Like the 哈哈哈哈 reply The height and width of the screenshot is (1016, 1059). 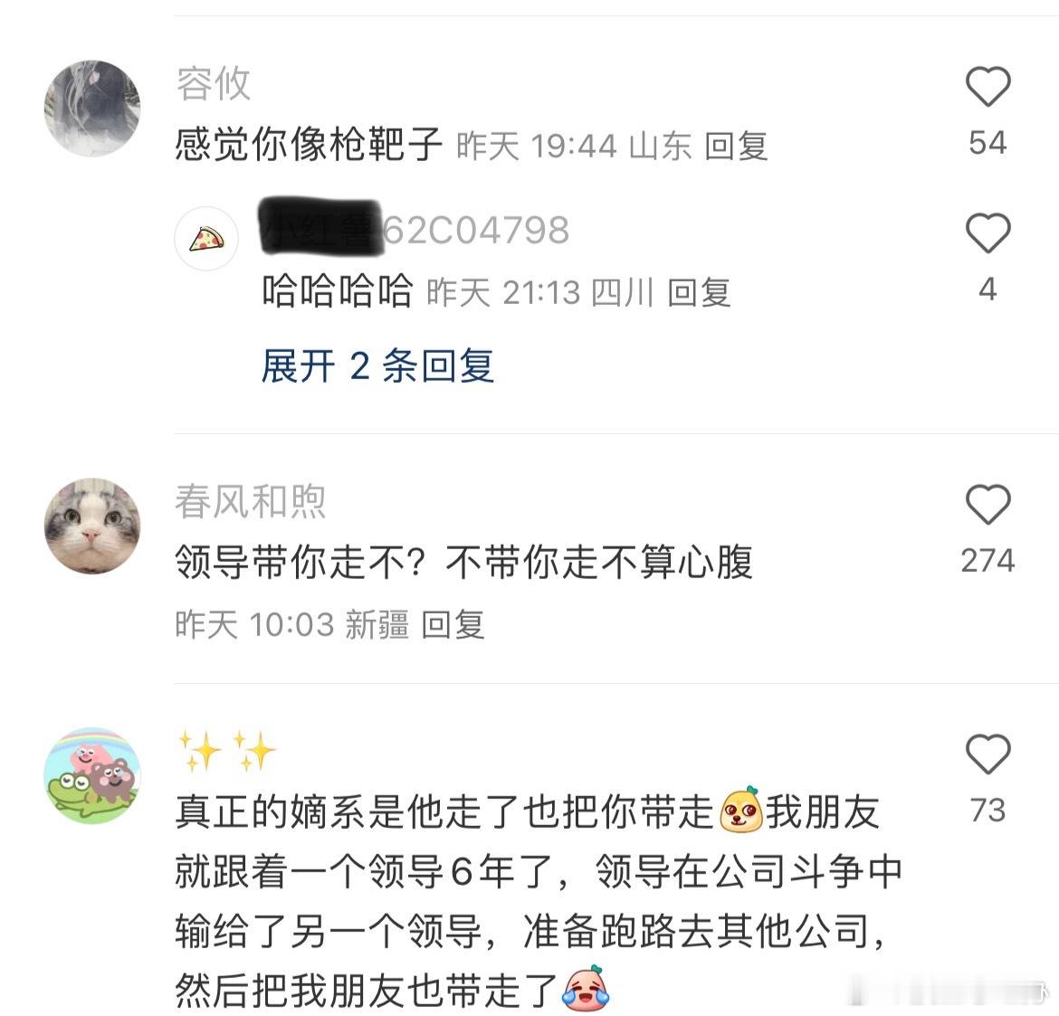click(987, 233)
